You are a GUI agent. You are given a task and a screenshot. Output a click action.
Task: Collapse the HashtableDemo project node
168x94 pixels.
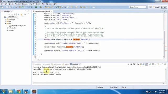tap(3, 17)
